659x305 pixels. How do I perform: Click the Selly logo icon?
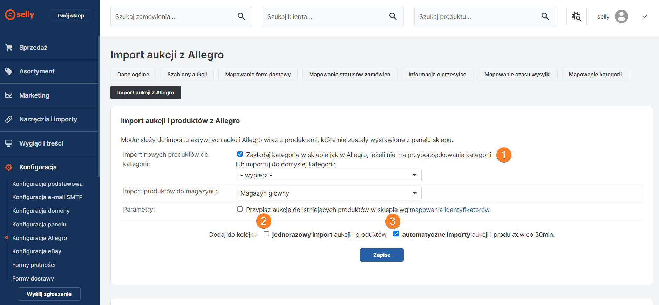[10, 15]
